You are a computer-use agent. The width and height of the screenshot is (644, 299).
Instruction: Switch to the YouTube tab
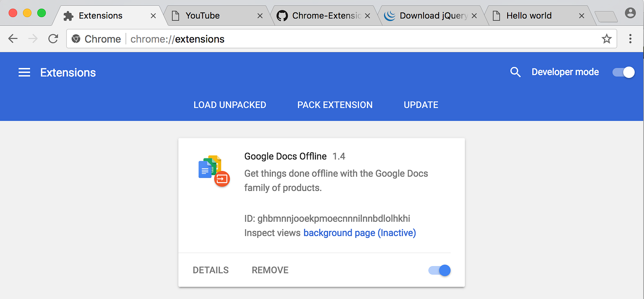pyautogui.click(x=217, y=16)
